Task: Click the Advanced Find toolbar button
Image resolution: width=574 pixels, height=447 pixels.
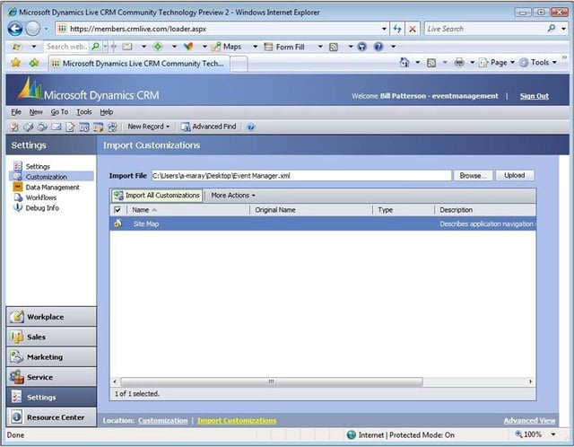Action: (x=209, y=127)
